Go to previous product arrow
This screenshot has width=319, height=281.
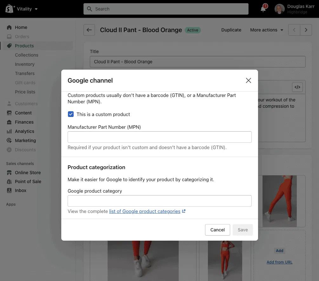294,30
